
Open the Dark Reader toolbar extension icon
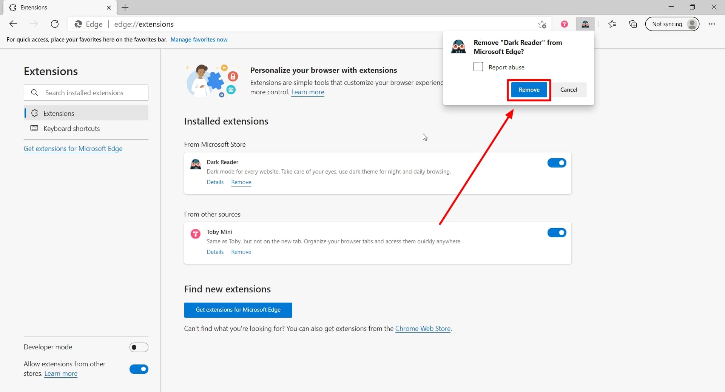pos(585,24)
